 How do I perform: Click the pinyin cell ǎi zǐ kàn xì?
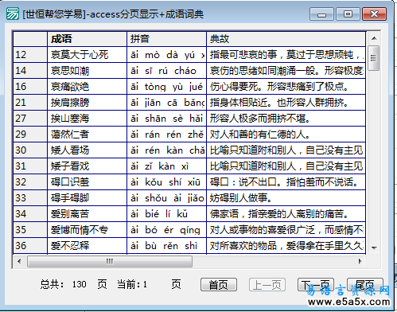click(x=166, y=166)
